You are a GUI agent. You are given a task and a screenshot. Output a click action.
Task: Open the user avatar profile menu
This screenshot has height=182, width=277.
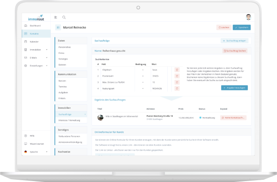pos(248,17)
